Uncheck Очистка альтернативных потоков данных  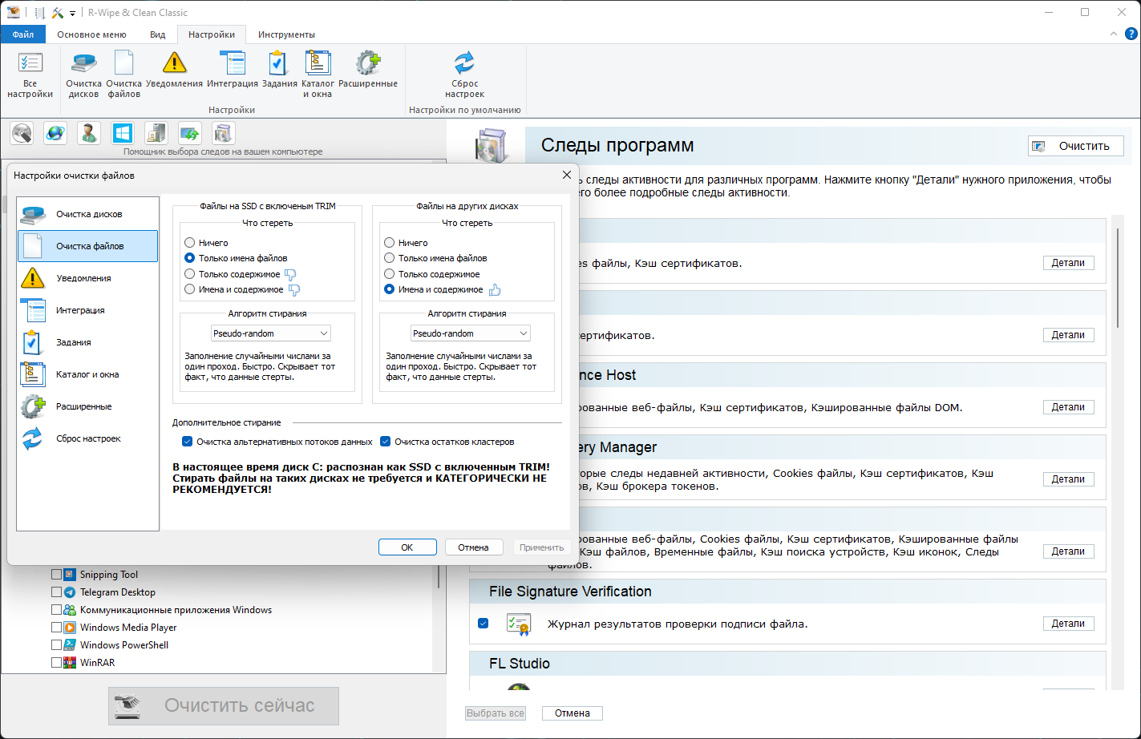point(188,442)
